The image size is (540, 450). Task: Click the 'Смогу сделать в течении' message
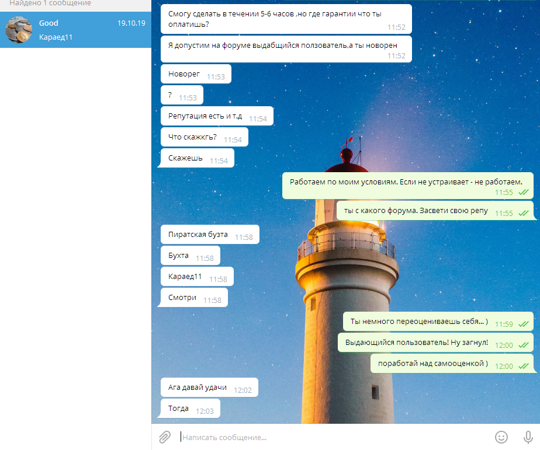tap(286, 19)
